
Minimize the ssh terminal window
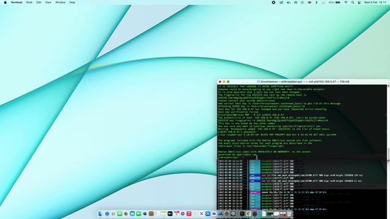point(224,82)
